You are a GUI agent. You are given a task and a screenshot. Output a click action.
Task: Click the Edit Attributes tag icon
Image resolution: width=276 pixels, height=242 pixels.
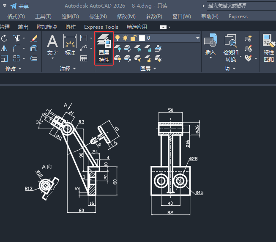point(249,58)
